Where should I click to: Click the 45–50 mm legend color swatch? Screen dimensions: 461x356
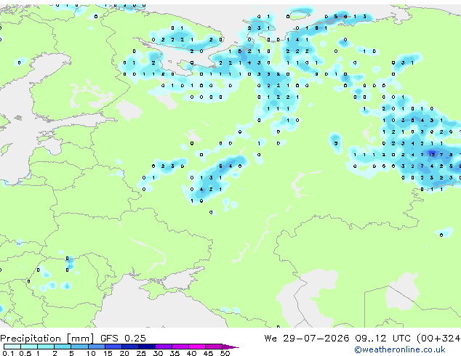tap(214, 347)
